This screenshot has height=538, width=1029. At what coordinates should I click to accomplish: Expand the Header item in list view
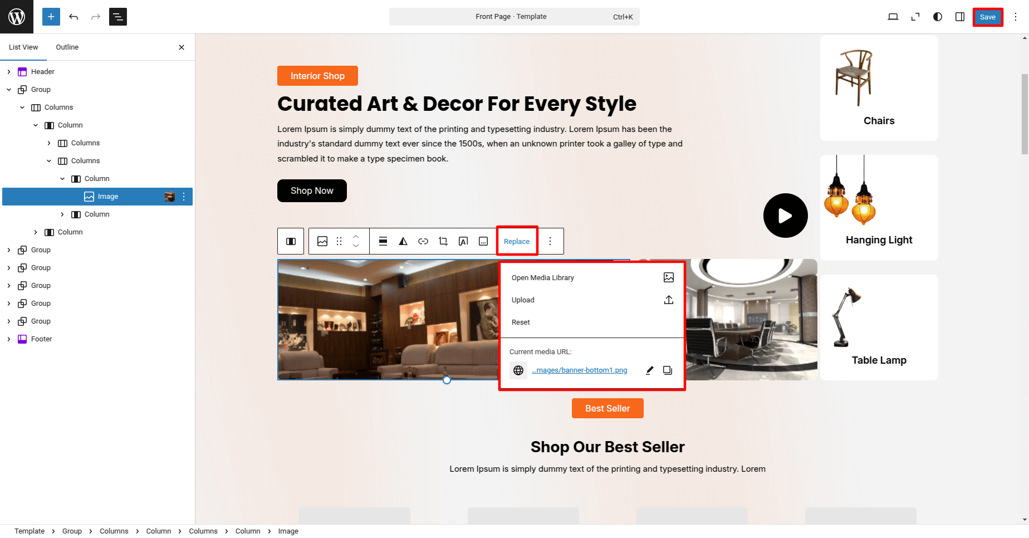pos(9,72)
